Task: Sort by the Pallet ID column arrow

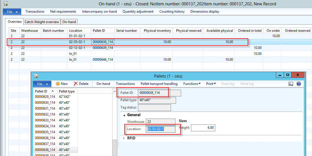Action: [53, 91]
